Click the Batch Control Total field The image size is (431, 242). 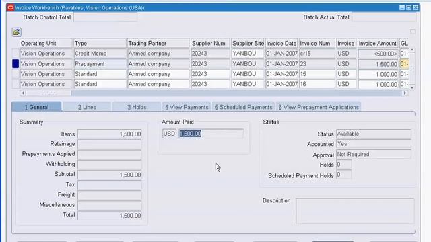tap(106, 17)
